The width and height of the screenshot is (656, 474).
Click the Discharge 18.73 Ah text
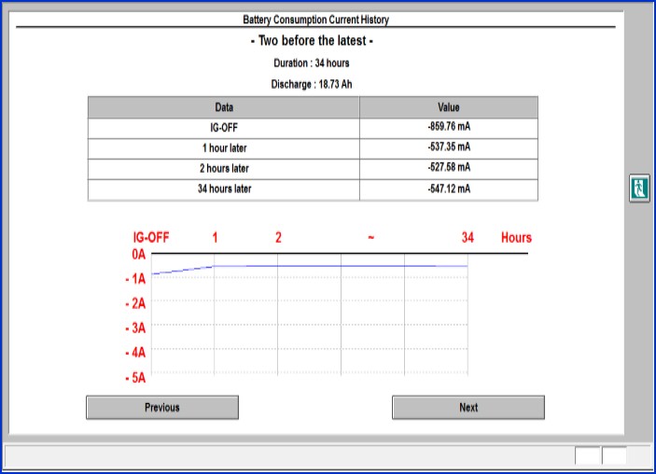tap(312, 84)
